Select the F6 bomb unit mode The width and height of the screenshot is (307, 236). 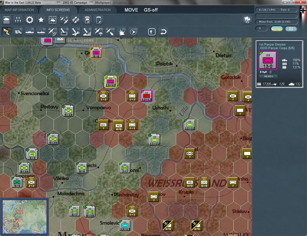[x=64, y=31]
